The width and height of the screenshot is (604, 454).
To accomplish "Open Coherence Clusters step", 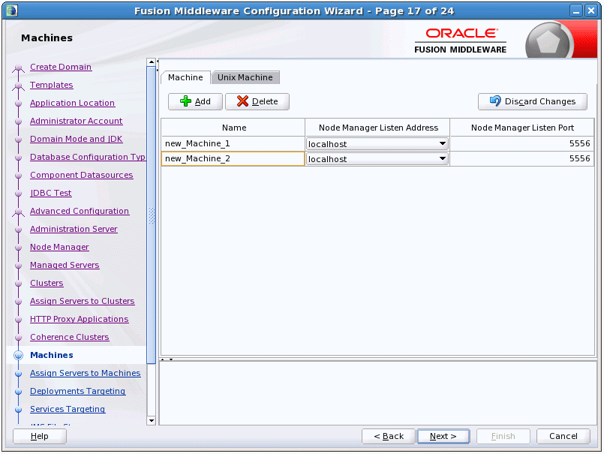I will (70, 337).
